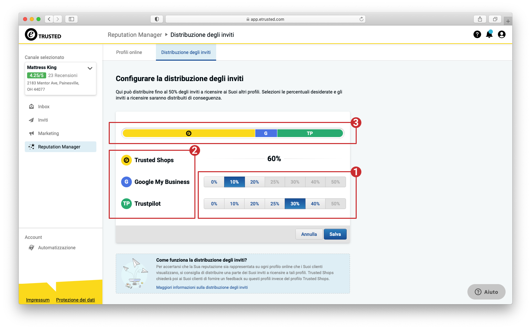Click the Reputation Manager stars icon
Image resolution: width=531 pixels, height=329 pixels.
click(31, 147)
